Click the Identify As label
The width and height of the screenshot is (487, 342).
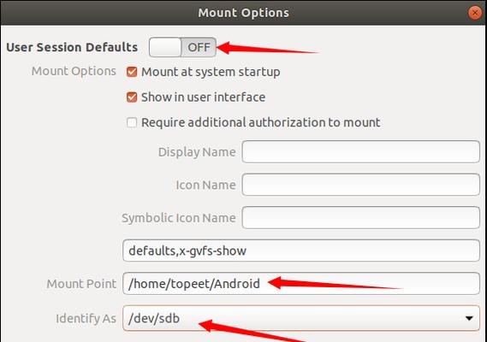coord(86,318)
